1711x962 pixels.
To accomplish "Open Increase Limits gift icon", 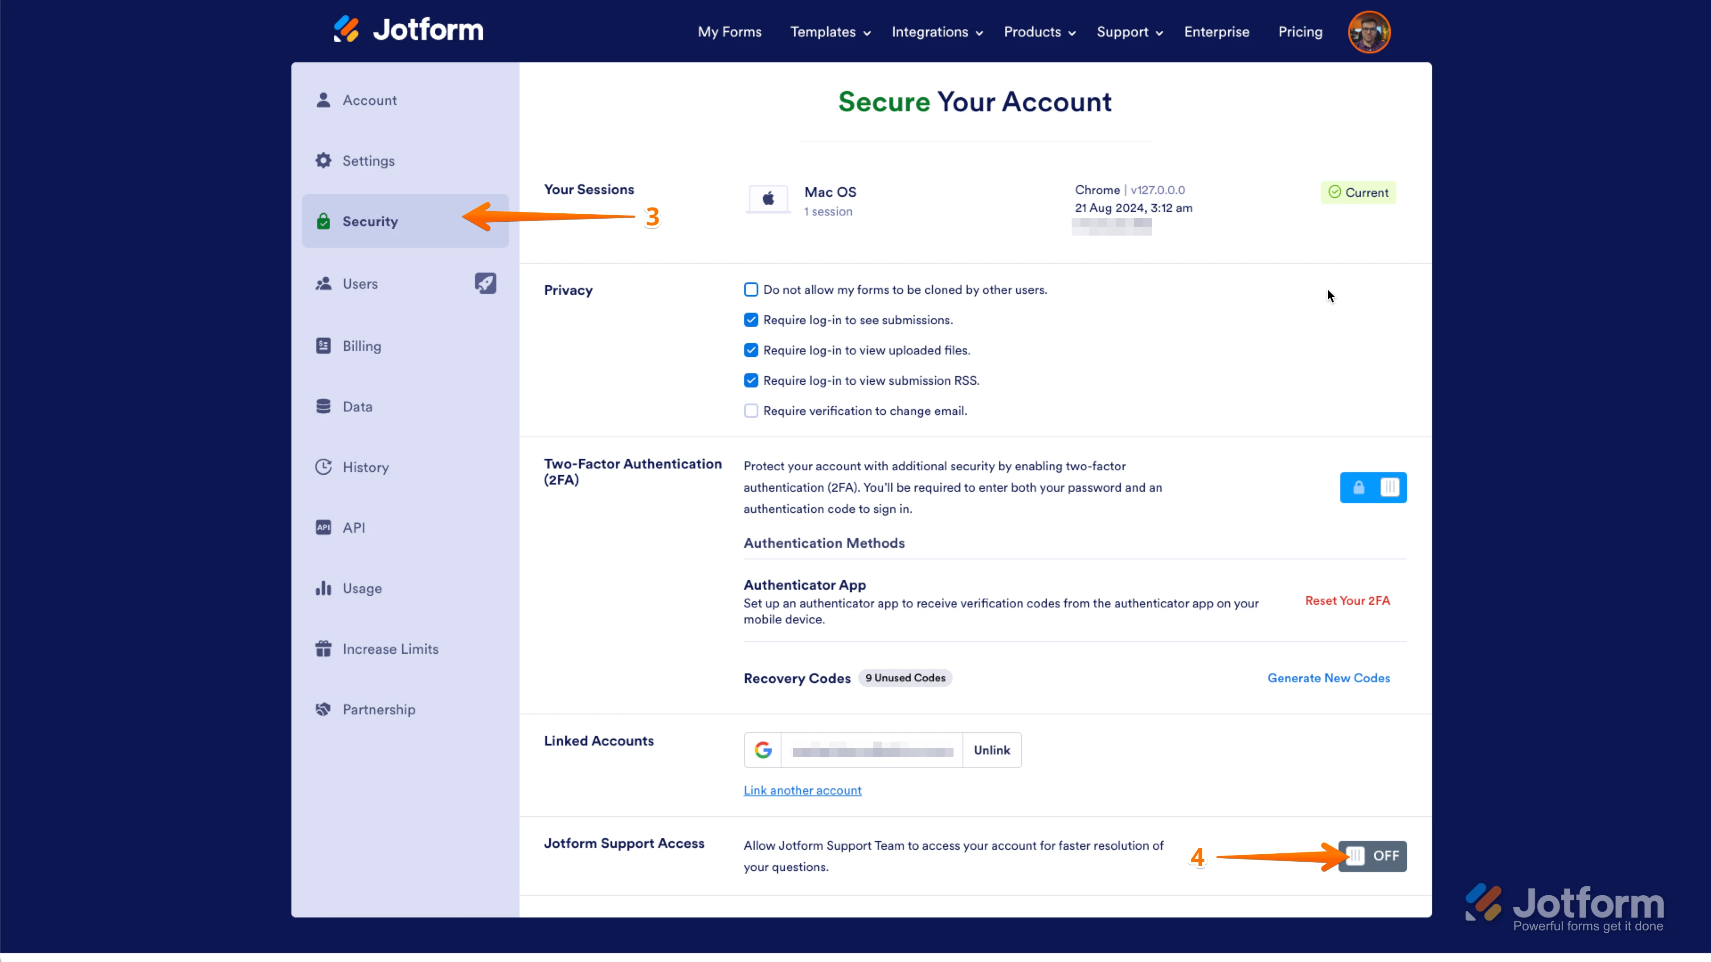I will (323, 648).
